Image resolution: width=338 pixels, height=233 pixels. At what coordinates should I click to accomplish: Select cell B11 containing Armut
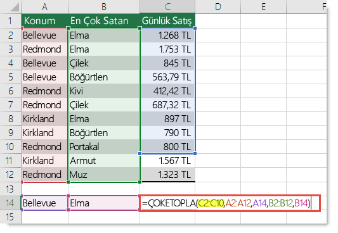104,161
